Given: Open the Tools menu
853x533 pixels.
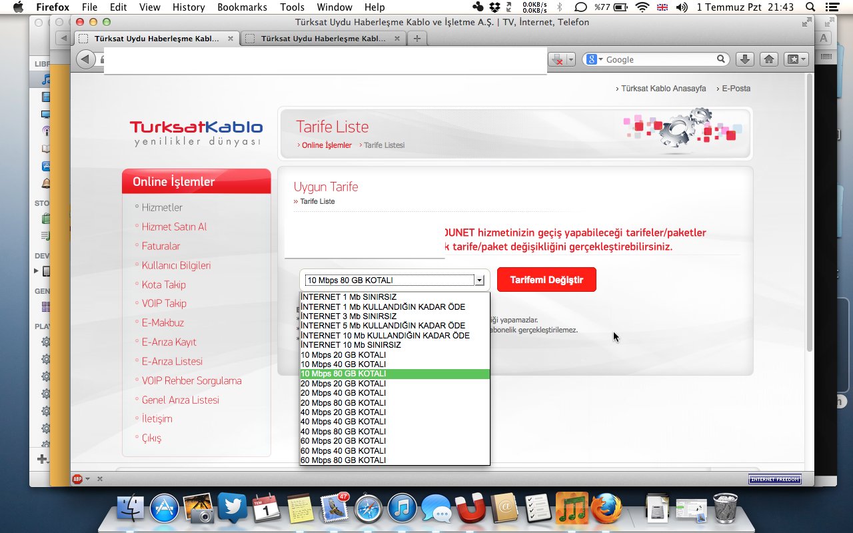Looking at the screenshot, I should click(292, 7).
